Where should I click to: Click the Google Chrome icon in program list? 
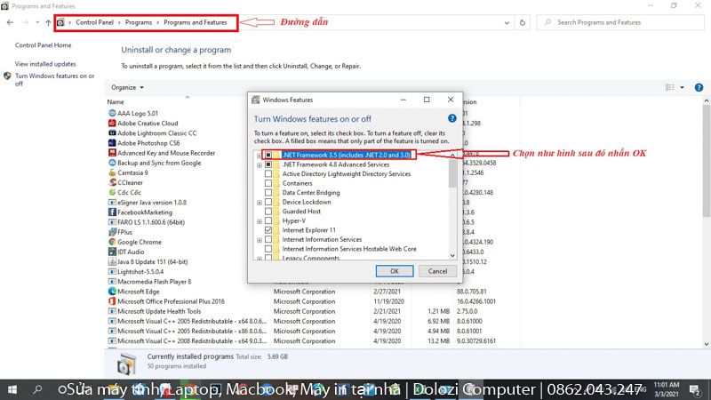tap(112, 242)
